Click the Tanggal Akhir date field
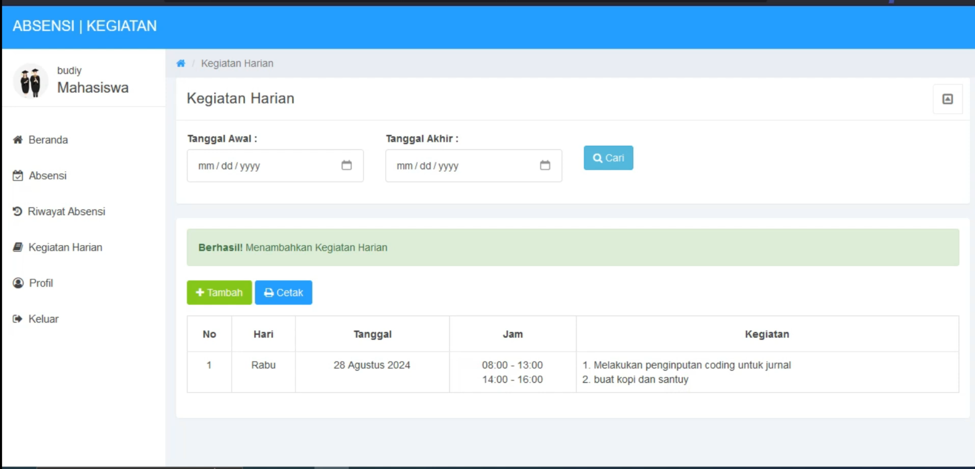The width and height of the screenshot is (975, 469). pos(474,166)
